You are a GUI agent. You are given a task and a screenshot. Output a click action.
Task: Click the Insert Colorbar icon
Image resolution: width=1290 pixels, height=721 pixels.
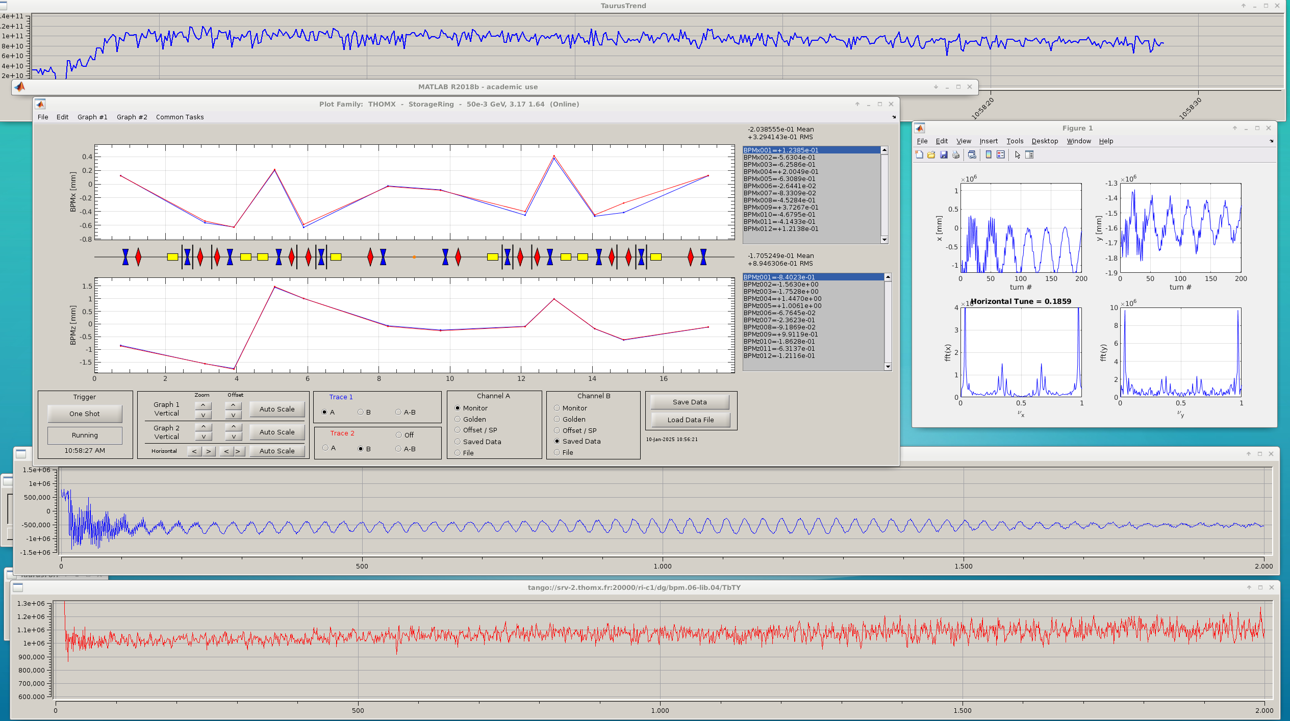[989, 155]
